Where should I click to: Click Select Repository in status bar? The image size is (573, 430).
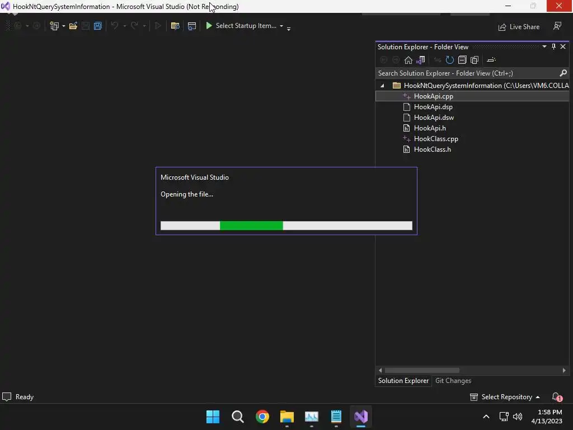pos(505,397)
